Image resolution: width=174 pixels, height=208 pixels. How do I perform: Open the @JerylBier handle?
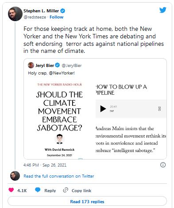pyautogui.click(x=72, y=66)
